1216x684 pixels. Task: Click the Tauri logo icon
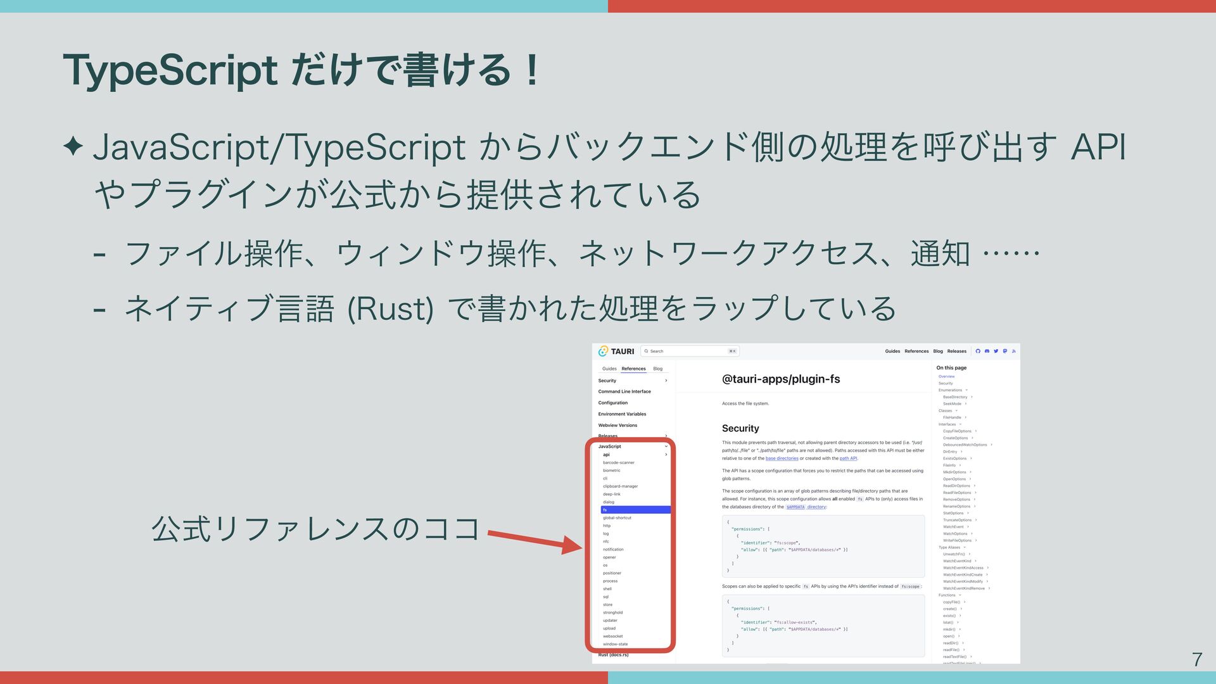[604, 351]
